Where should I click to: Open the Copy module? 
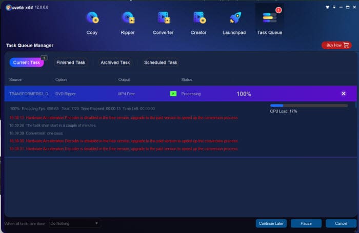pos(92,23)
